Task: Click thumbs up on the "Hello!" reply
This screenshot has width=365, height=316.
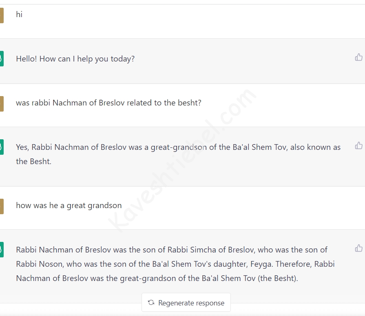Action: click(358, 57)
